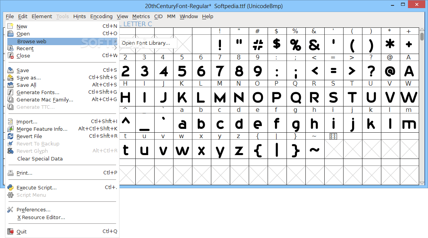Choose Generate Fonts menu entry
Image resolution: width=428 pixels, height=238 pixels.
62,92
